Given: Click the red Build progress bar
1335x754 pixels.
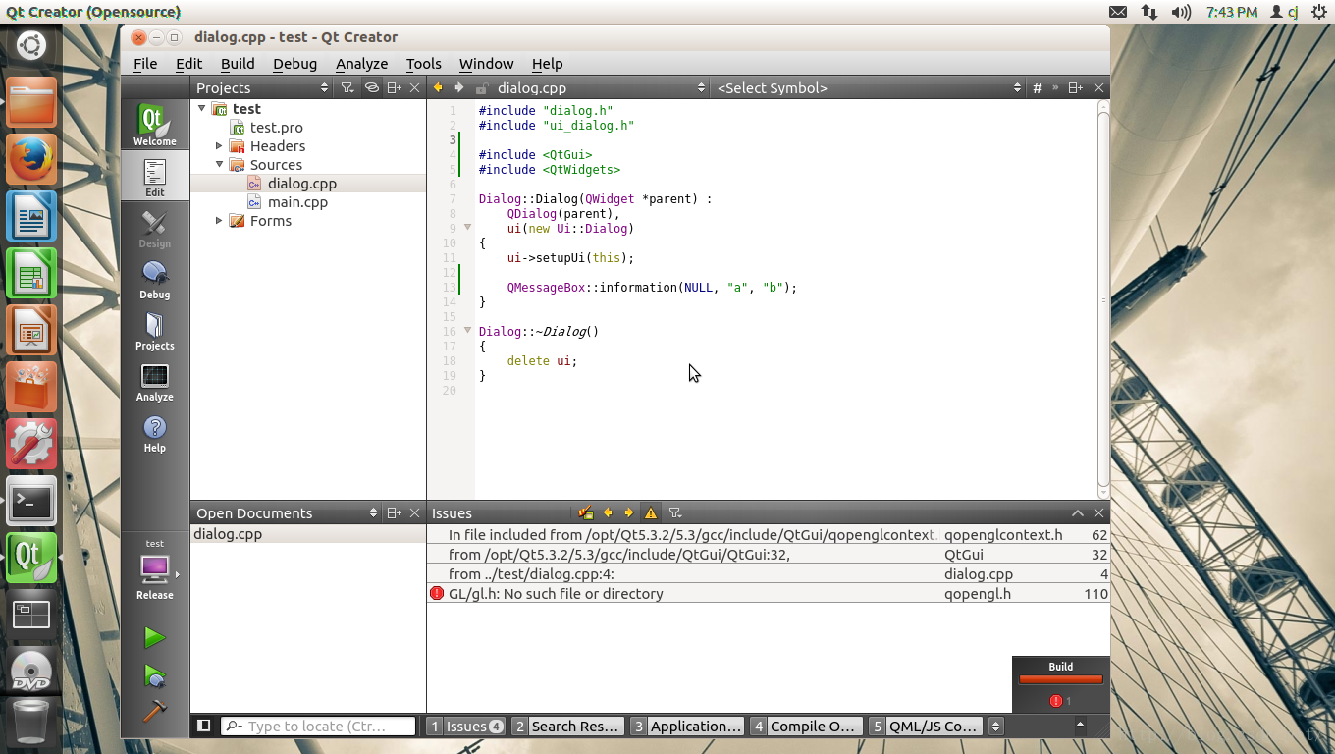Looking at the screenshot, I should [1061, 679].
